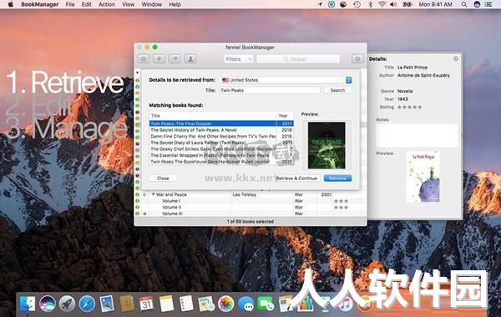501x317 pixels.
Task: Click the Apple logo in the menu bar
Action: [11, 4]
